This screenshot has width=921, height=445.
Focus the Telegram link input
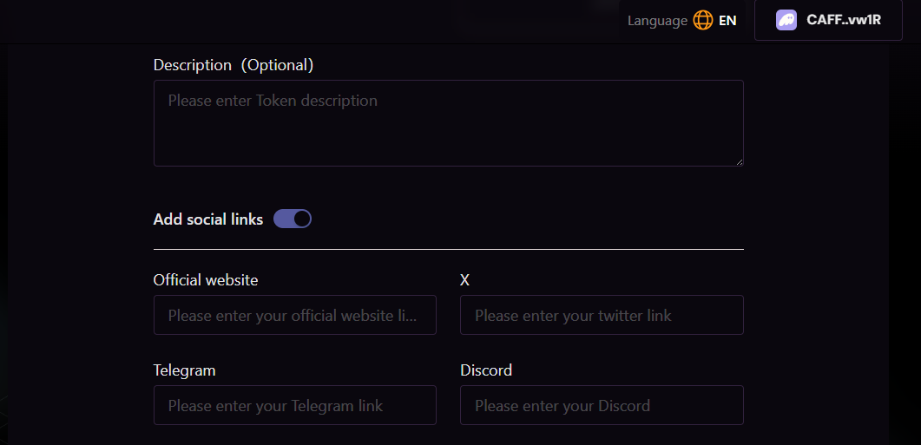pos(295,405)
